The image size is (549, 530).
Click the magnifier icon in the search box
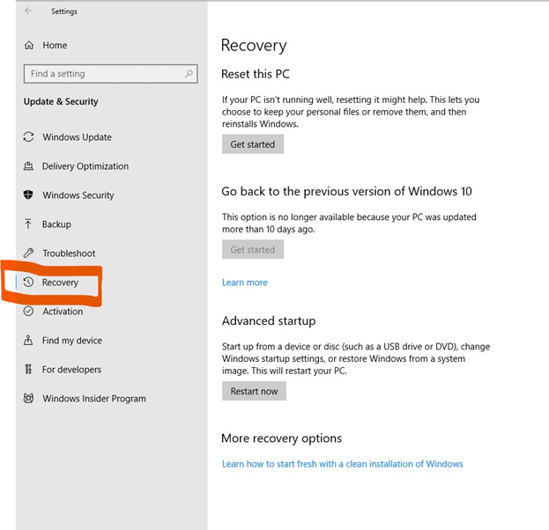click(x=189, y=73)
